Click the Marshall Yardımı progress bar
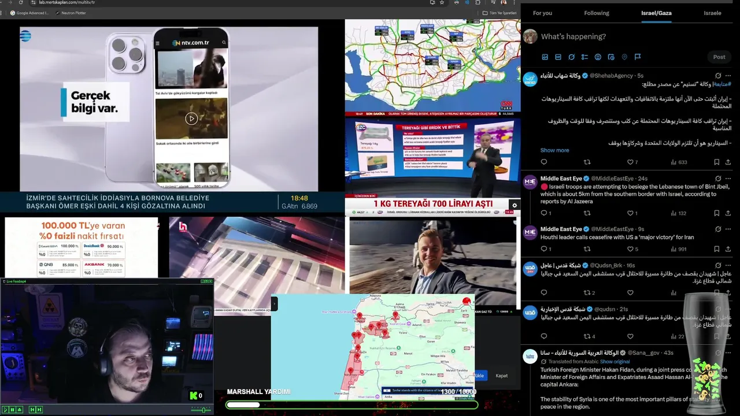Screen dimensions: 740x416 (x=351, y=405)
